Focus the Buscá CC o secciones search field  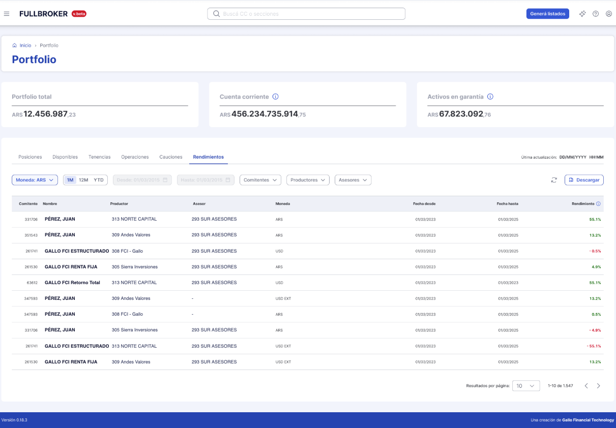306,14
